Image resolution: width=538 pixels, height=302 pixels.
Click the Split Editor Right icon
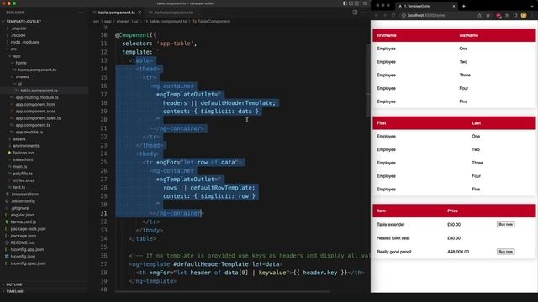[x=355, y=13]
